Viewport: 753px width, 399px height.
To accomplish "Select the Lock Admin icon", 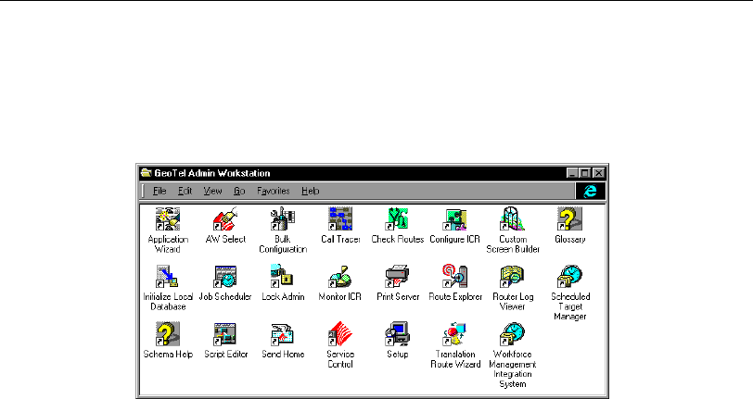I will [x=283, y=277].
